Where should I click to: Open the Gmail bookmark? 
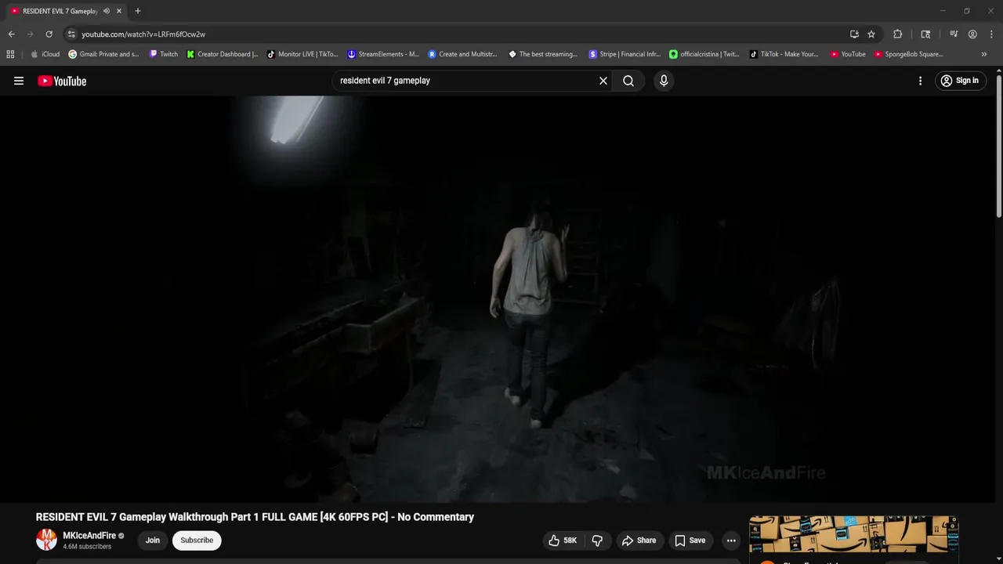click(x=103, y=54)
